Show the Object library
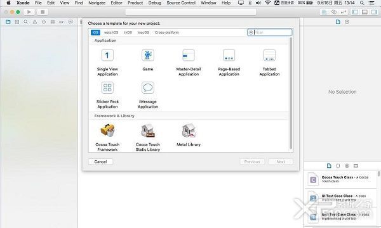The height and width of the screenshot is (228, 381). (347, 166)
